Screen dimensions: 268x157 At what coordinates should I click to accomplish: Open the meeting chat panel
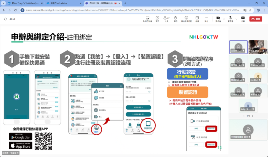[x=157, y=19]
